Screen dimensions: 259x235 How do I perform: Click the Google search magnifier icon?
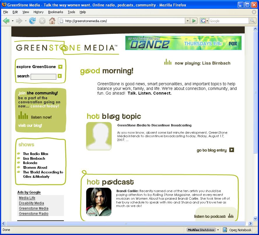click(252, 21)
